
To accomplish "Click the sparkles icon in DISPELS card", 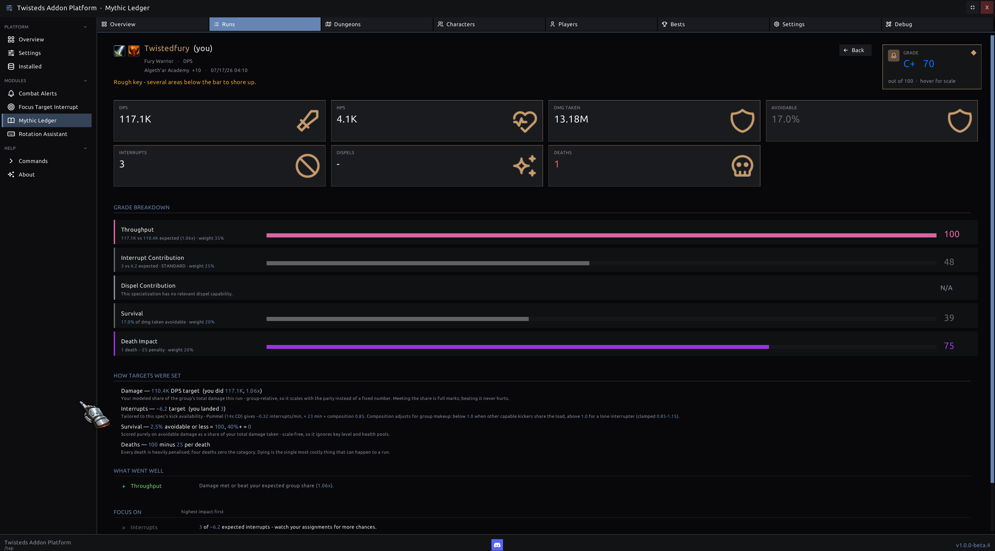I will pyautogui.click(x=525, y=166).
